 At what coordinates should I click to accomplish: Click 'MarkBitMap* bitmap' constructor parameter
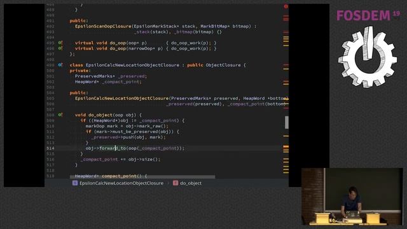[x=226, y=27]
